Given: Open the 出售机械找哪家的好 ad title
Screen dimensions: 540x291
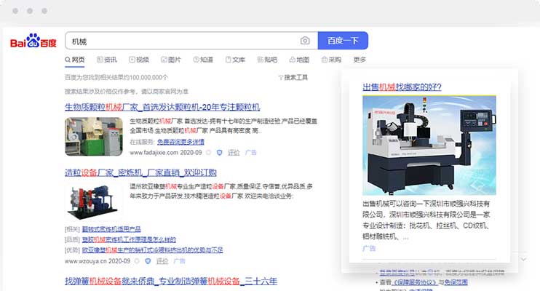Looking at the screenshot, I should click(402, 87).
